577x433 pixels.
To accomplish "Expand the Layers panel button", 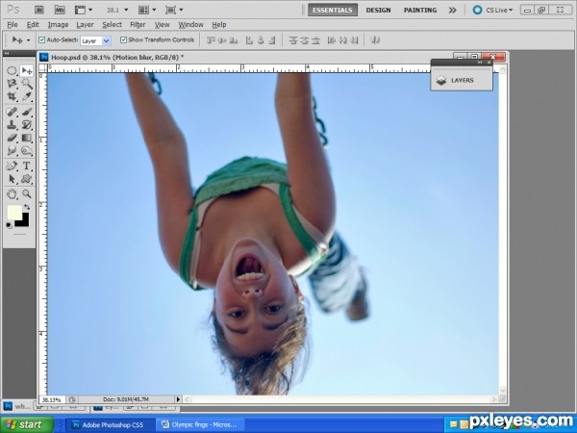I will click(x=462, y=80).
